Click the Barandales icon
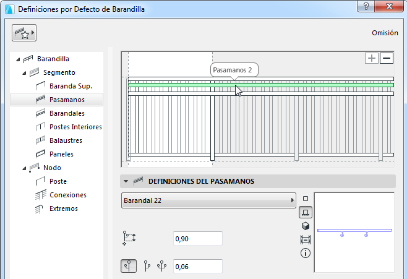Screen dimensions: 407x279 [x=40, y=113]
